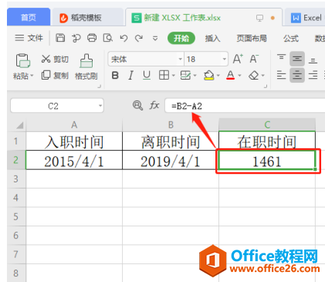This screenshot has height=282, width=325.
Task: Click the formula bar showing =B2-A2
Action: [245, 106]
